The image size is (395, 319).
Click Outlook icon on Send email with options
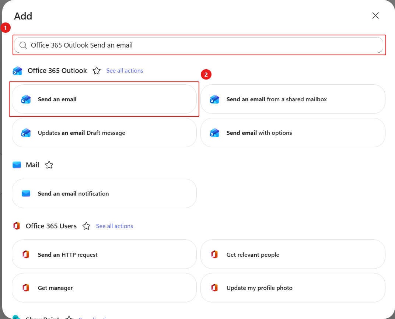coord(214,133)
